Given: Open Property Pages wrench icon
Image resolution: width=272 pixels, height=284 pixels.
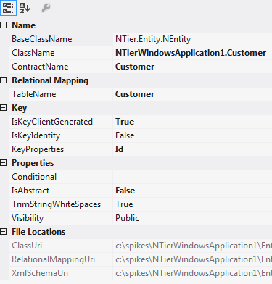Looking at the screenshot, I should [46, 8].
